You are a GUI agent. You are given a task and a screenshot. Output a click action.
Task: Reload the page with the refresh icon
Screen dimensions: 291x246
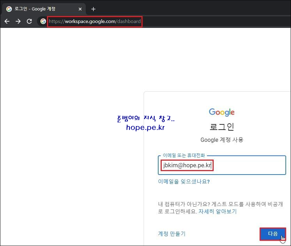pyautogui.click(x=29, y=21)
